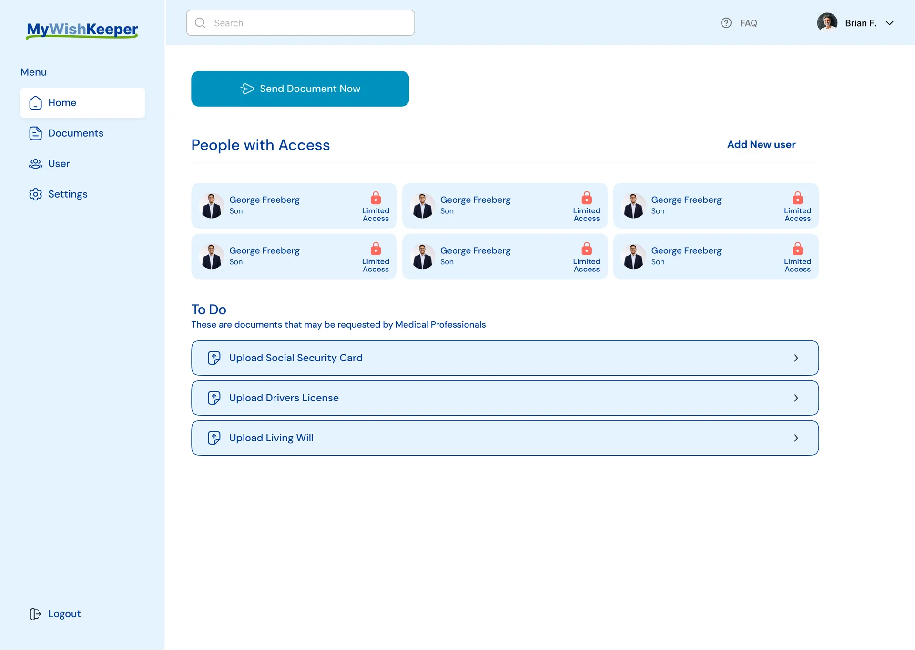Click the magnifier icon in the search bar
The image size is (915, 650).
[x=200, y=23]
